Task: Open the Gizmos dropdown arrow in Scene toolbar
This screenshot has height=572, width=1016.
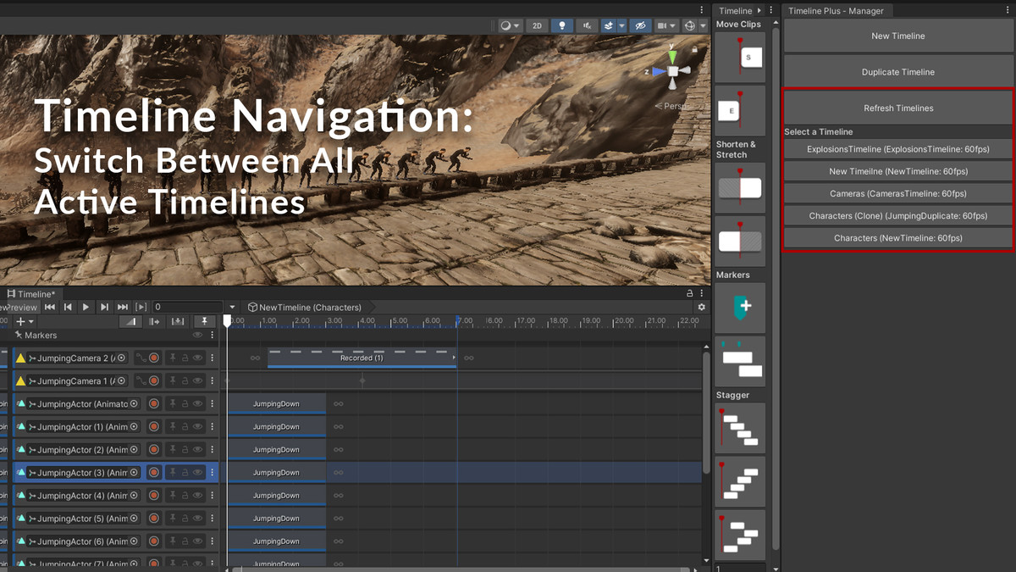Action: [704, 25]
